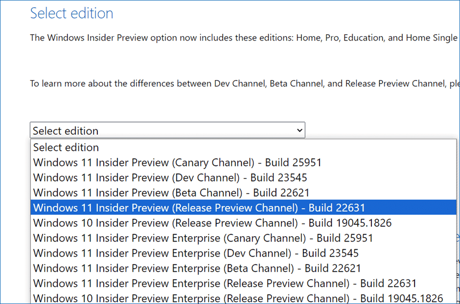Open the Select edition combo box

(x=167, y=130)
